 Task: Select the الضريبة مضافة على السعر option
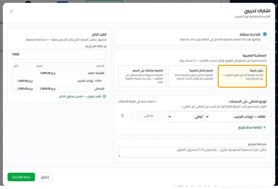(142, 76)
